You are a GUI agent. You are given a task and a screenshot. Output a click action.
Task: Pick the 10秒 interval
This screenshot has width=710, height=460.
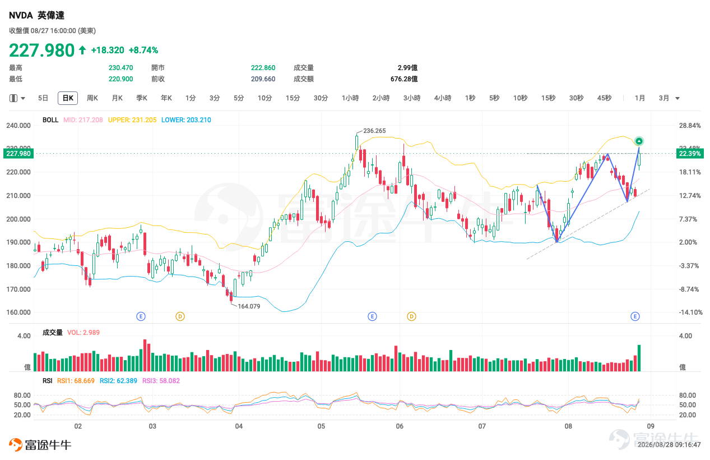tap(521, 98)
